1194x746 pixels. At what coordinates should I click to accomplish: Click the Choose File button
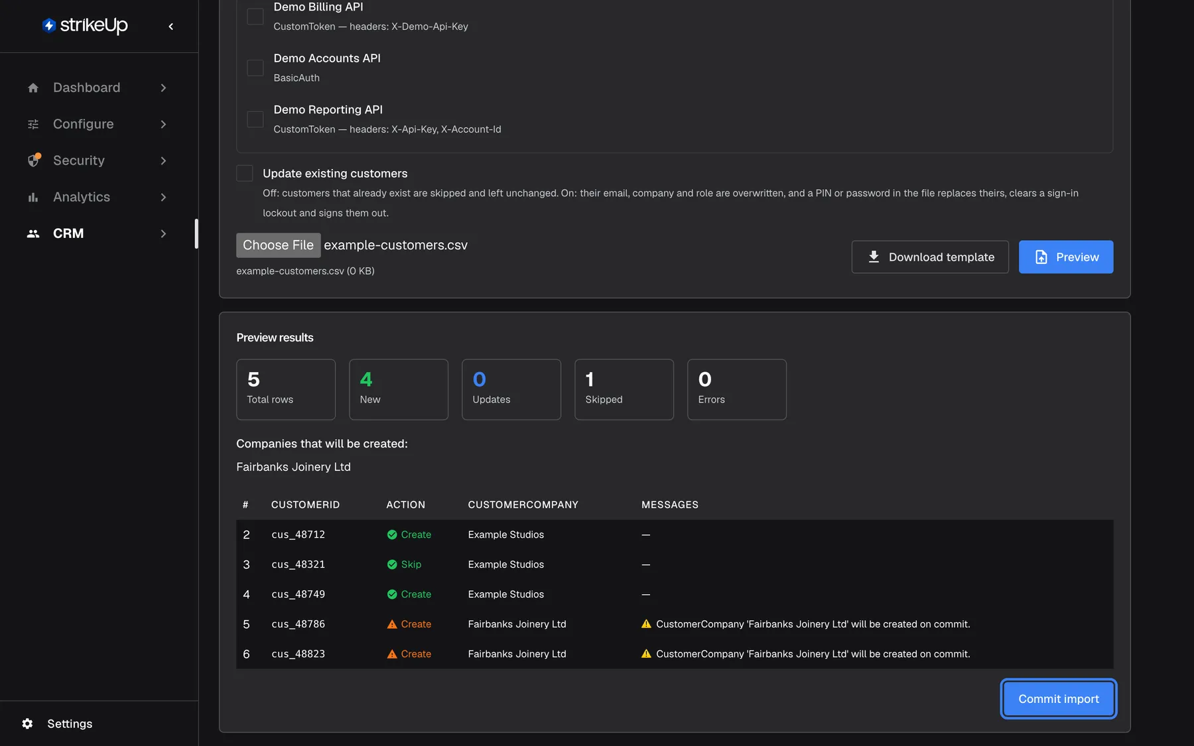pos(279,245)
